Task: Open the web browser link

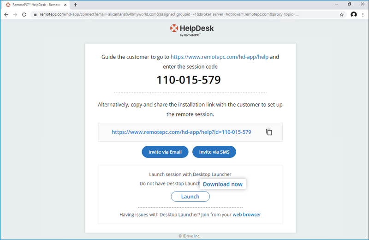Action: point(247,215)
